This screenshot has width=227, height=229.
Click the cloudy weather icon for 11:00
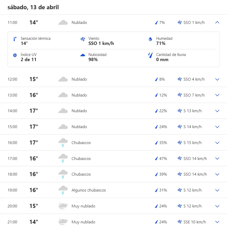click(x=63, y=22)
